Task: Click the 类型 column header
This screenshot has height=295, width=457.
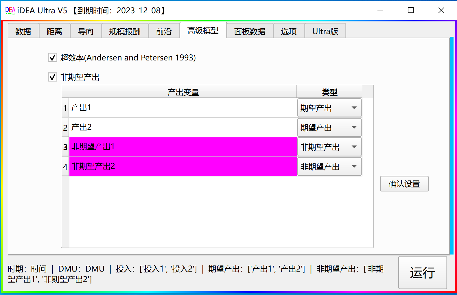Action: (x=329, y=92)
